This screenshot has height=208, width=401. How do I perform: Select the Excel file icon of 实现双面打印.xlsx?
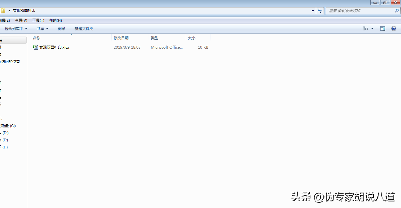click(35, 47)
